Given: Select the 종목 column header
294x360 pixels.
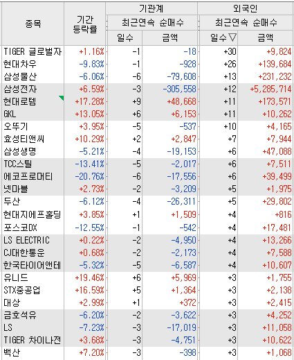Looking at the screenshot, I should (x=33, y=24).
